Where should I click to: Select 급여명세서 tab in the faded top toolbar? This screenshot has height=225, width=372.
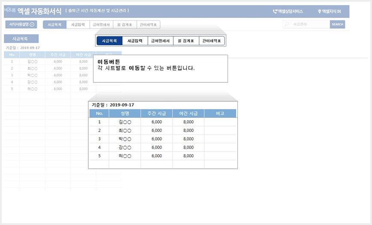101,25
